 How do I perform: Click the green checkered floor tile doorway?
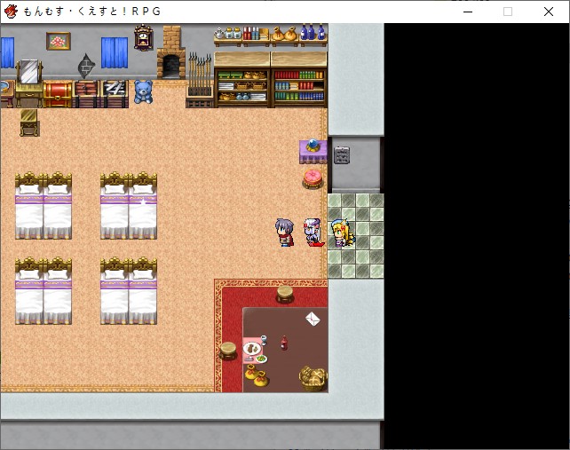click(x=355, y=236)
